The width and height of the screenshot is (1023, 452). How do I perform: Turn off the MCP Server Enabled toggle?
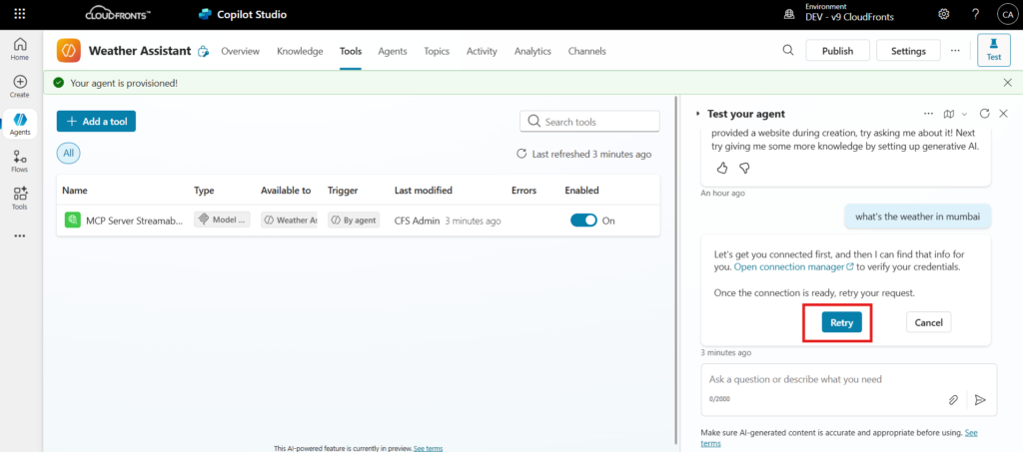[583, 221]
